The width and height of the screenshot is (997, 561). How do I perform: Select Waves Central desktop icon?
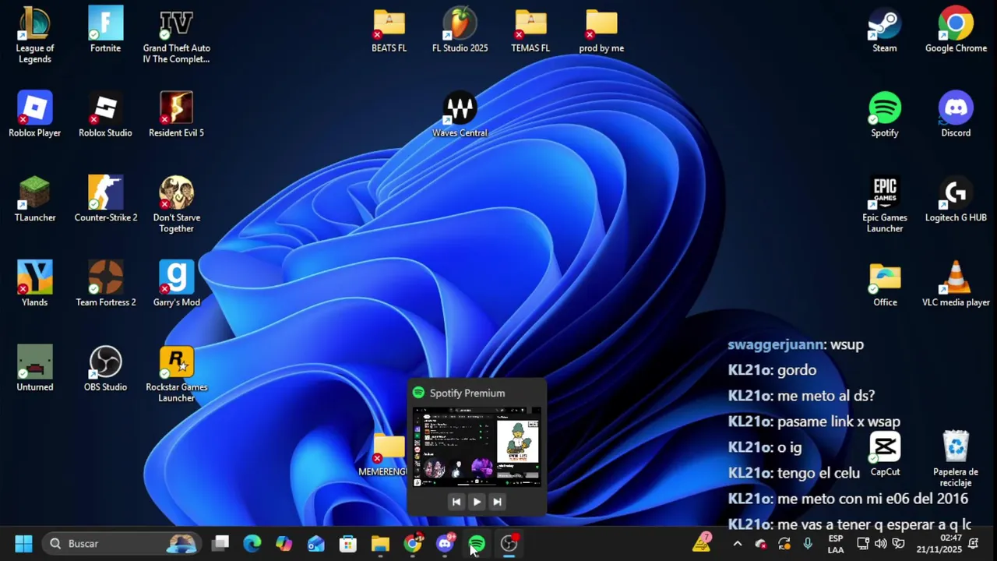click(460, 114)
